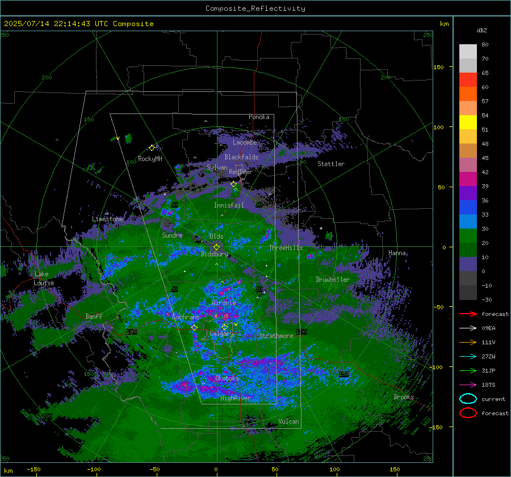Click the light gray 70-80 dBZ swatch
The width and height of the screenshot is (511, 477).
(x=468, y=52)
